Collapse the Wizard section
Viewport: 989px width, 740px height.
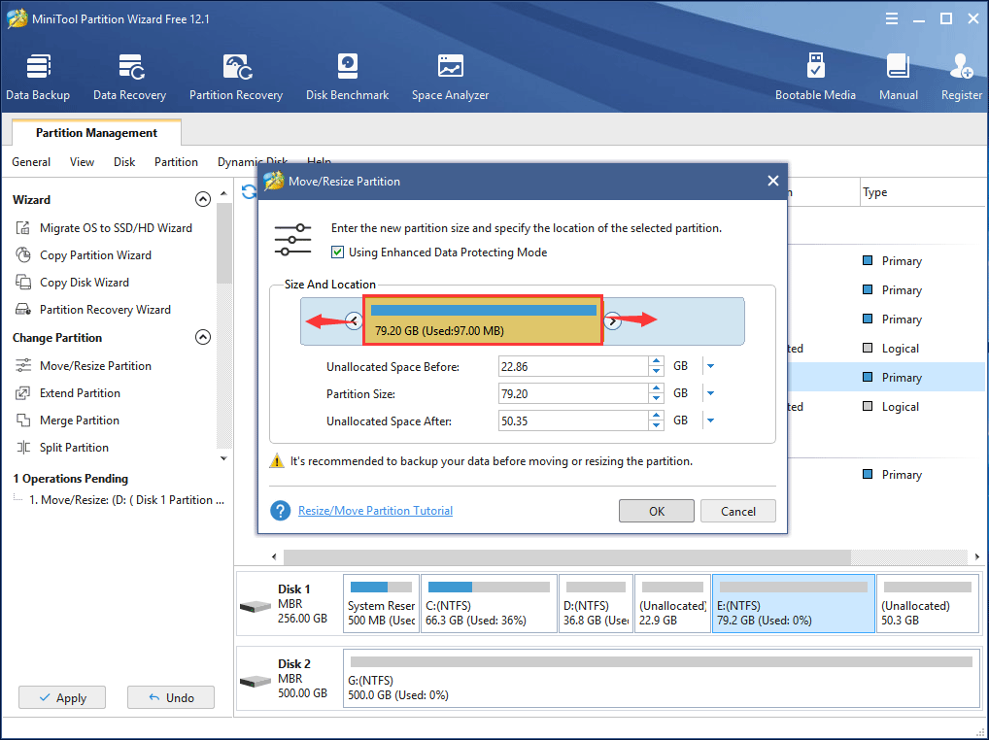point(203,198)
